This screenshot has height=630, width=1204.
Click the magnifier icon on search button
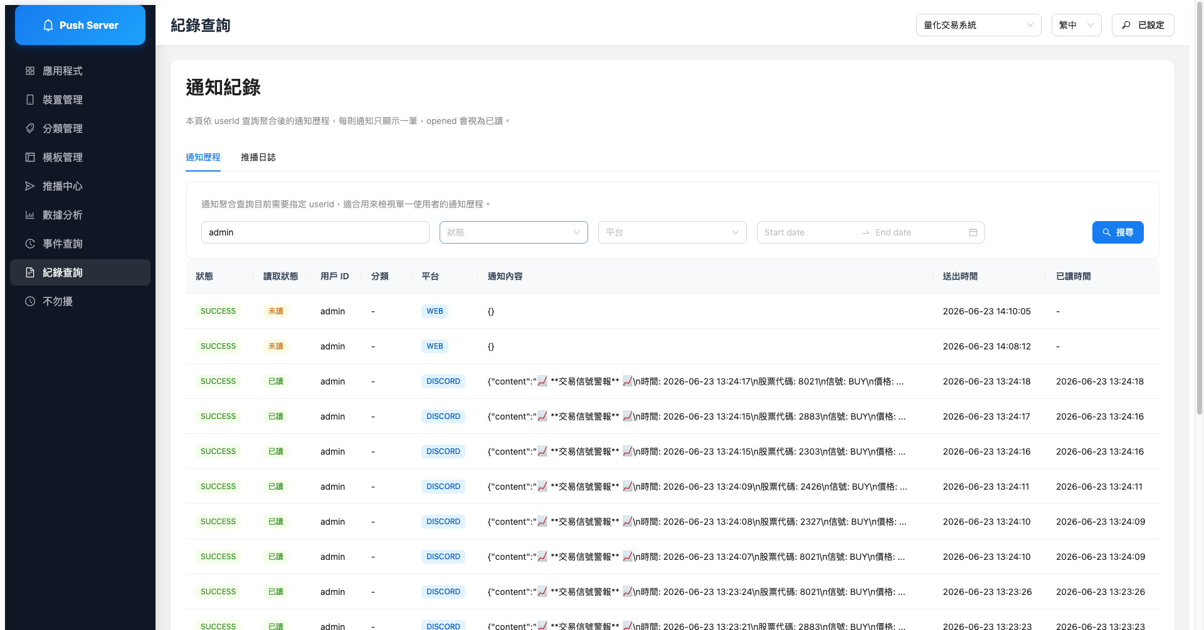tap(1107, 232)
